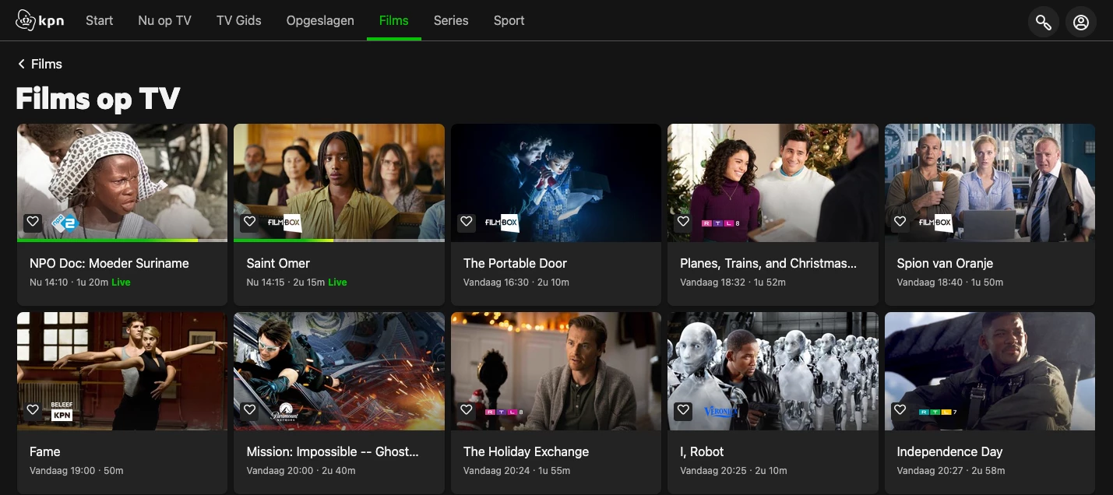1113x495 pixels.
Task: Click FilmBox logo on Saint Omer card
Action: [x=284, y=223]
